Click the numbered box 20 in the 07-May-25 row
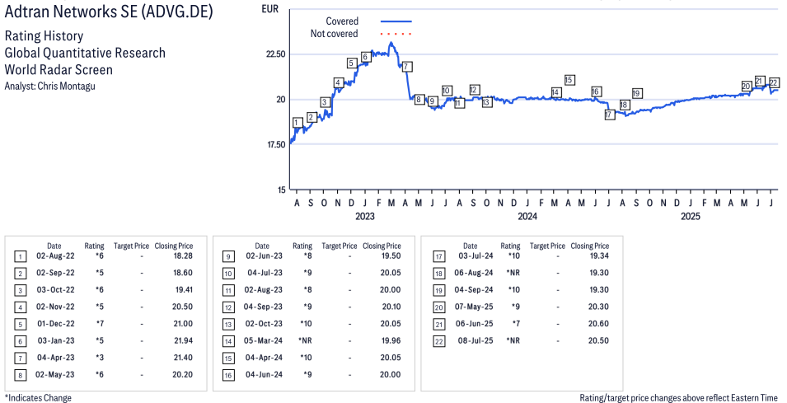Viewport: 787px width, 403px height. (x=438, y=307)
